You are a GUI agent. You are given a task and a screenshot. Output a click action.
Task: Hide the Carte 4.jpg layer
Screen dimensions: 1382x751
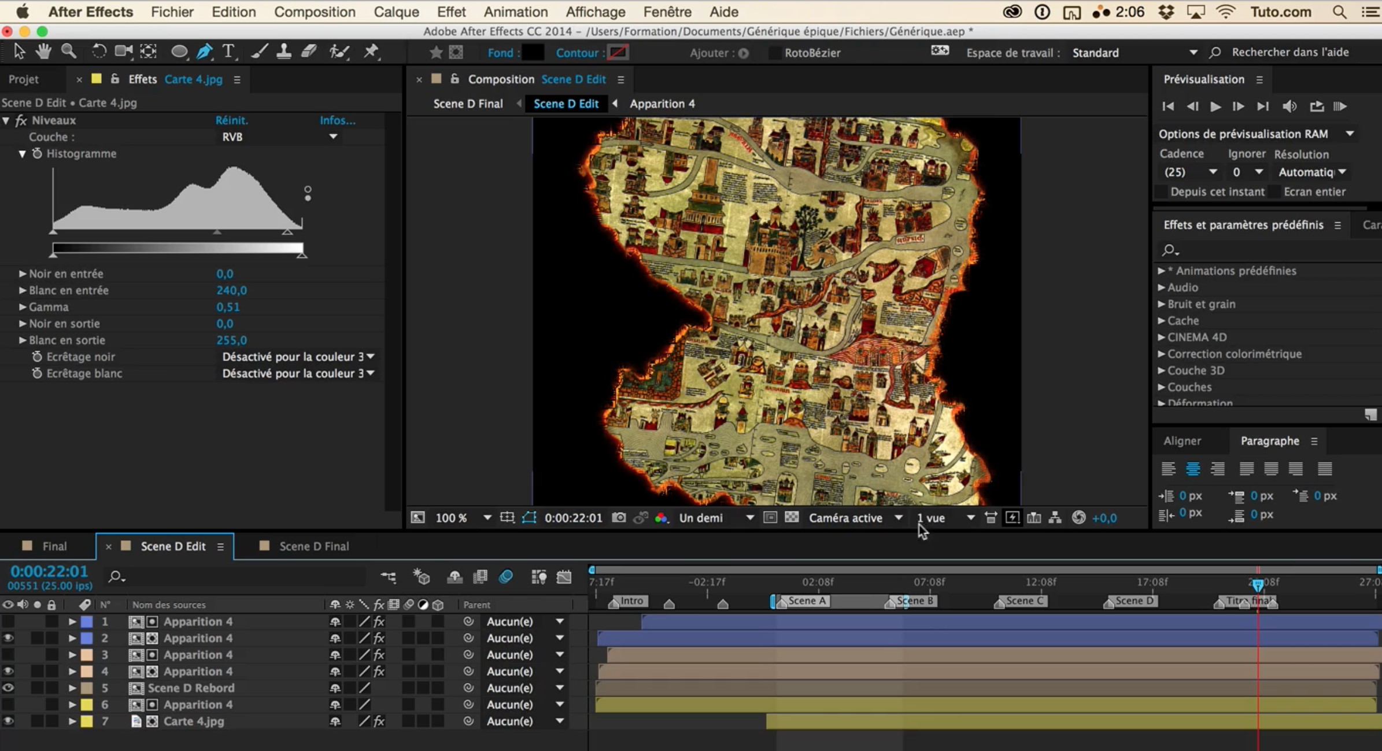coord(8,721)
